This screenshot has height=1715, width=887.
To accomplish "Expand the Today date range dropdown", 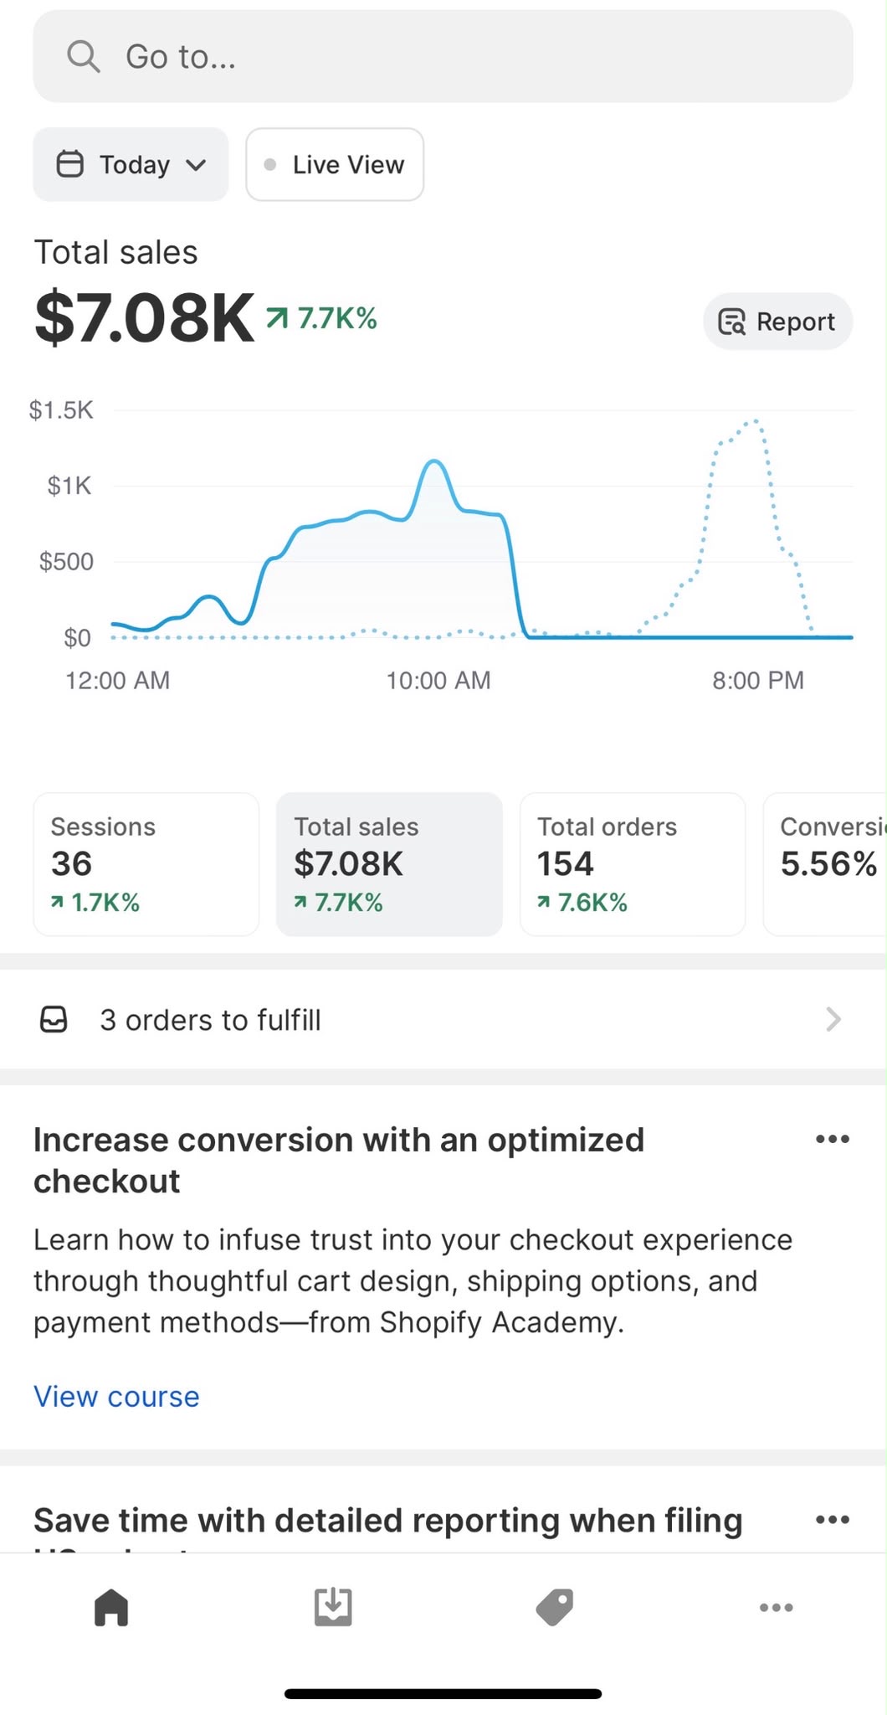I will click(131, 164).
